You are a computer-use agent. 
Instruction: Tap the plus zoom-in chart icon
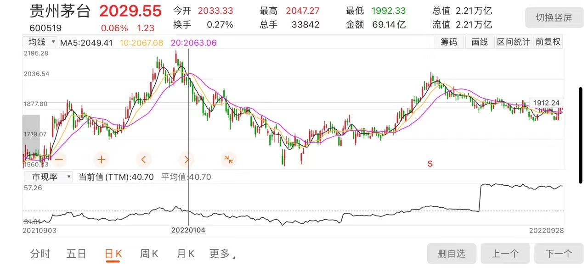tap(102, 160)
